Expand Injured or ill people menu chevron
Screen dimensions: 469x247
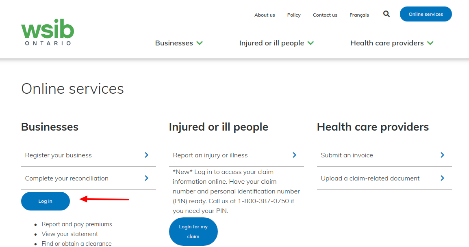[311, 43]
